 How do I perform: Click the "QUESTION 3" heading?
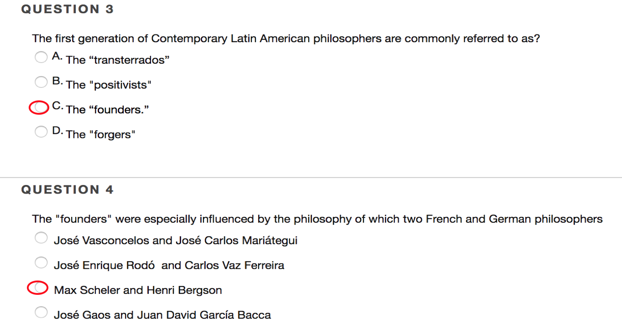coord(67,9)
